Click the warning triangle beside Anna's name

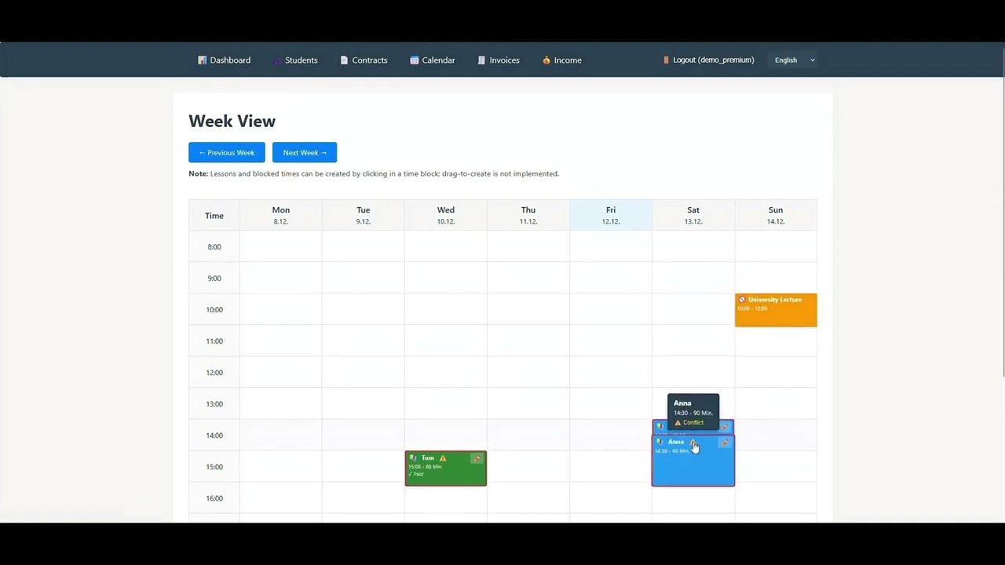tap(693, 443)
